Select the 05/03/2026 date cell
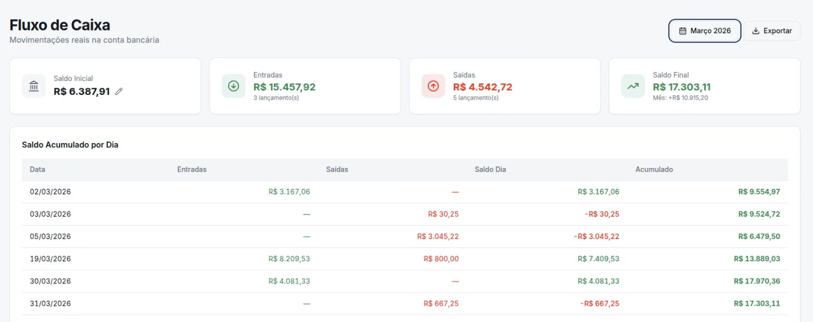 (50, 236)
